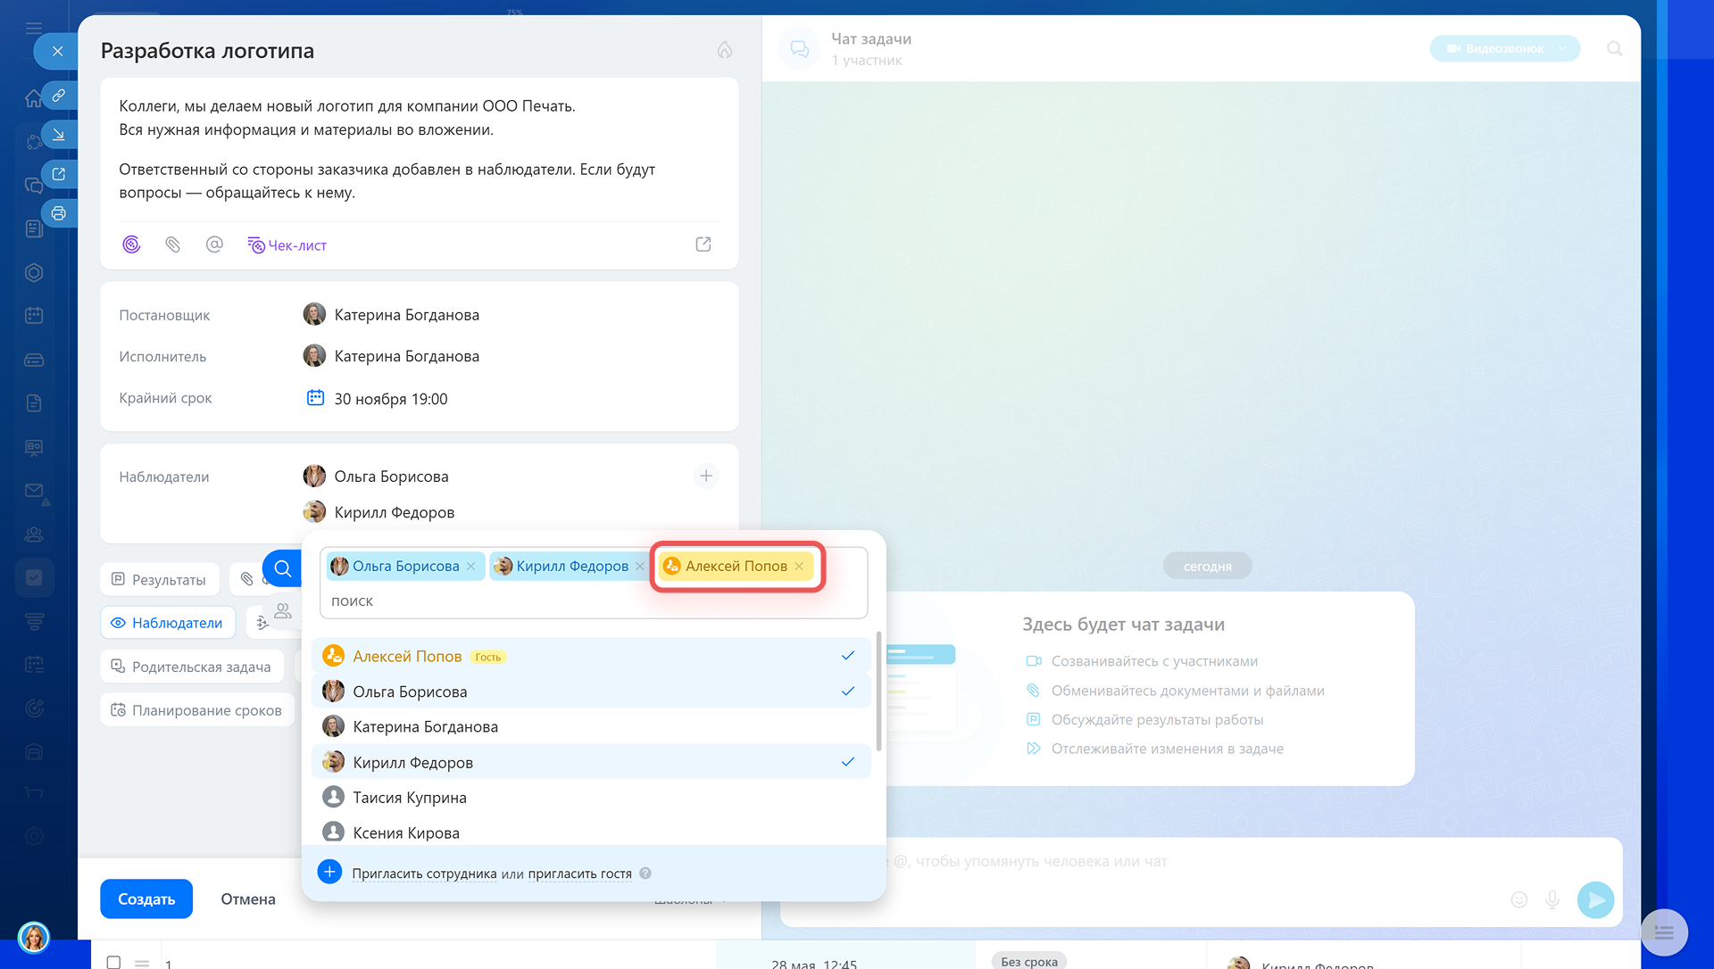The height and width of the screenshot is (969, 1714).
Task: Click the plus icon to add observers
Action: 705,476
